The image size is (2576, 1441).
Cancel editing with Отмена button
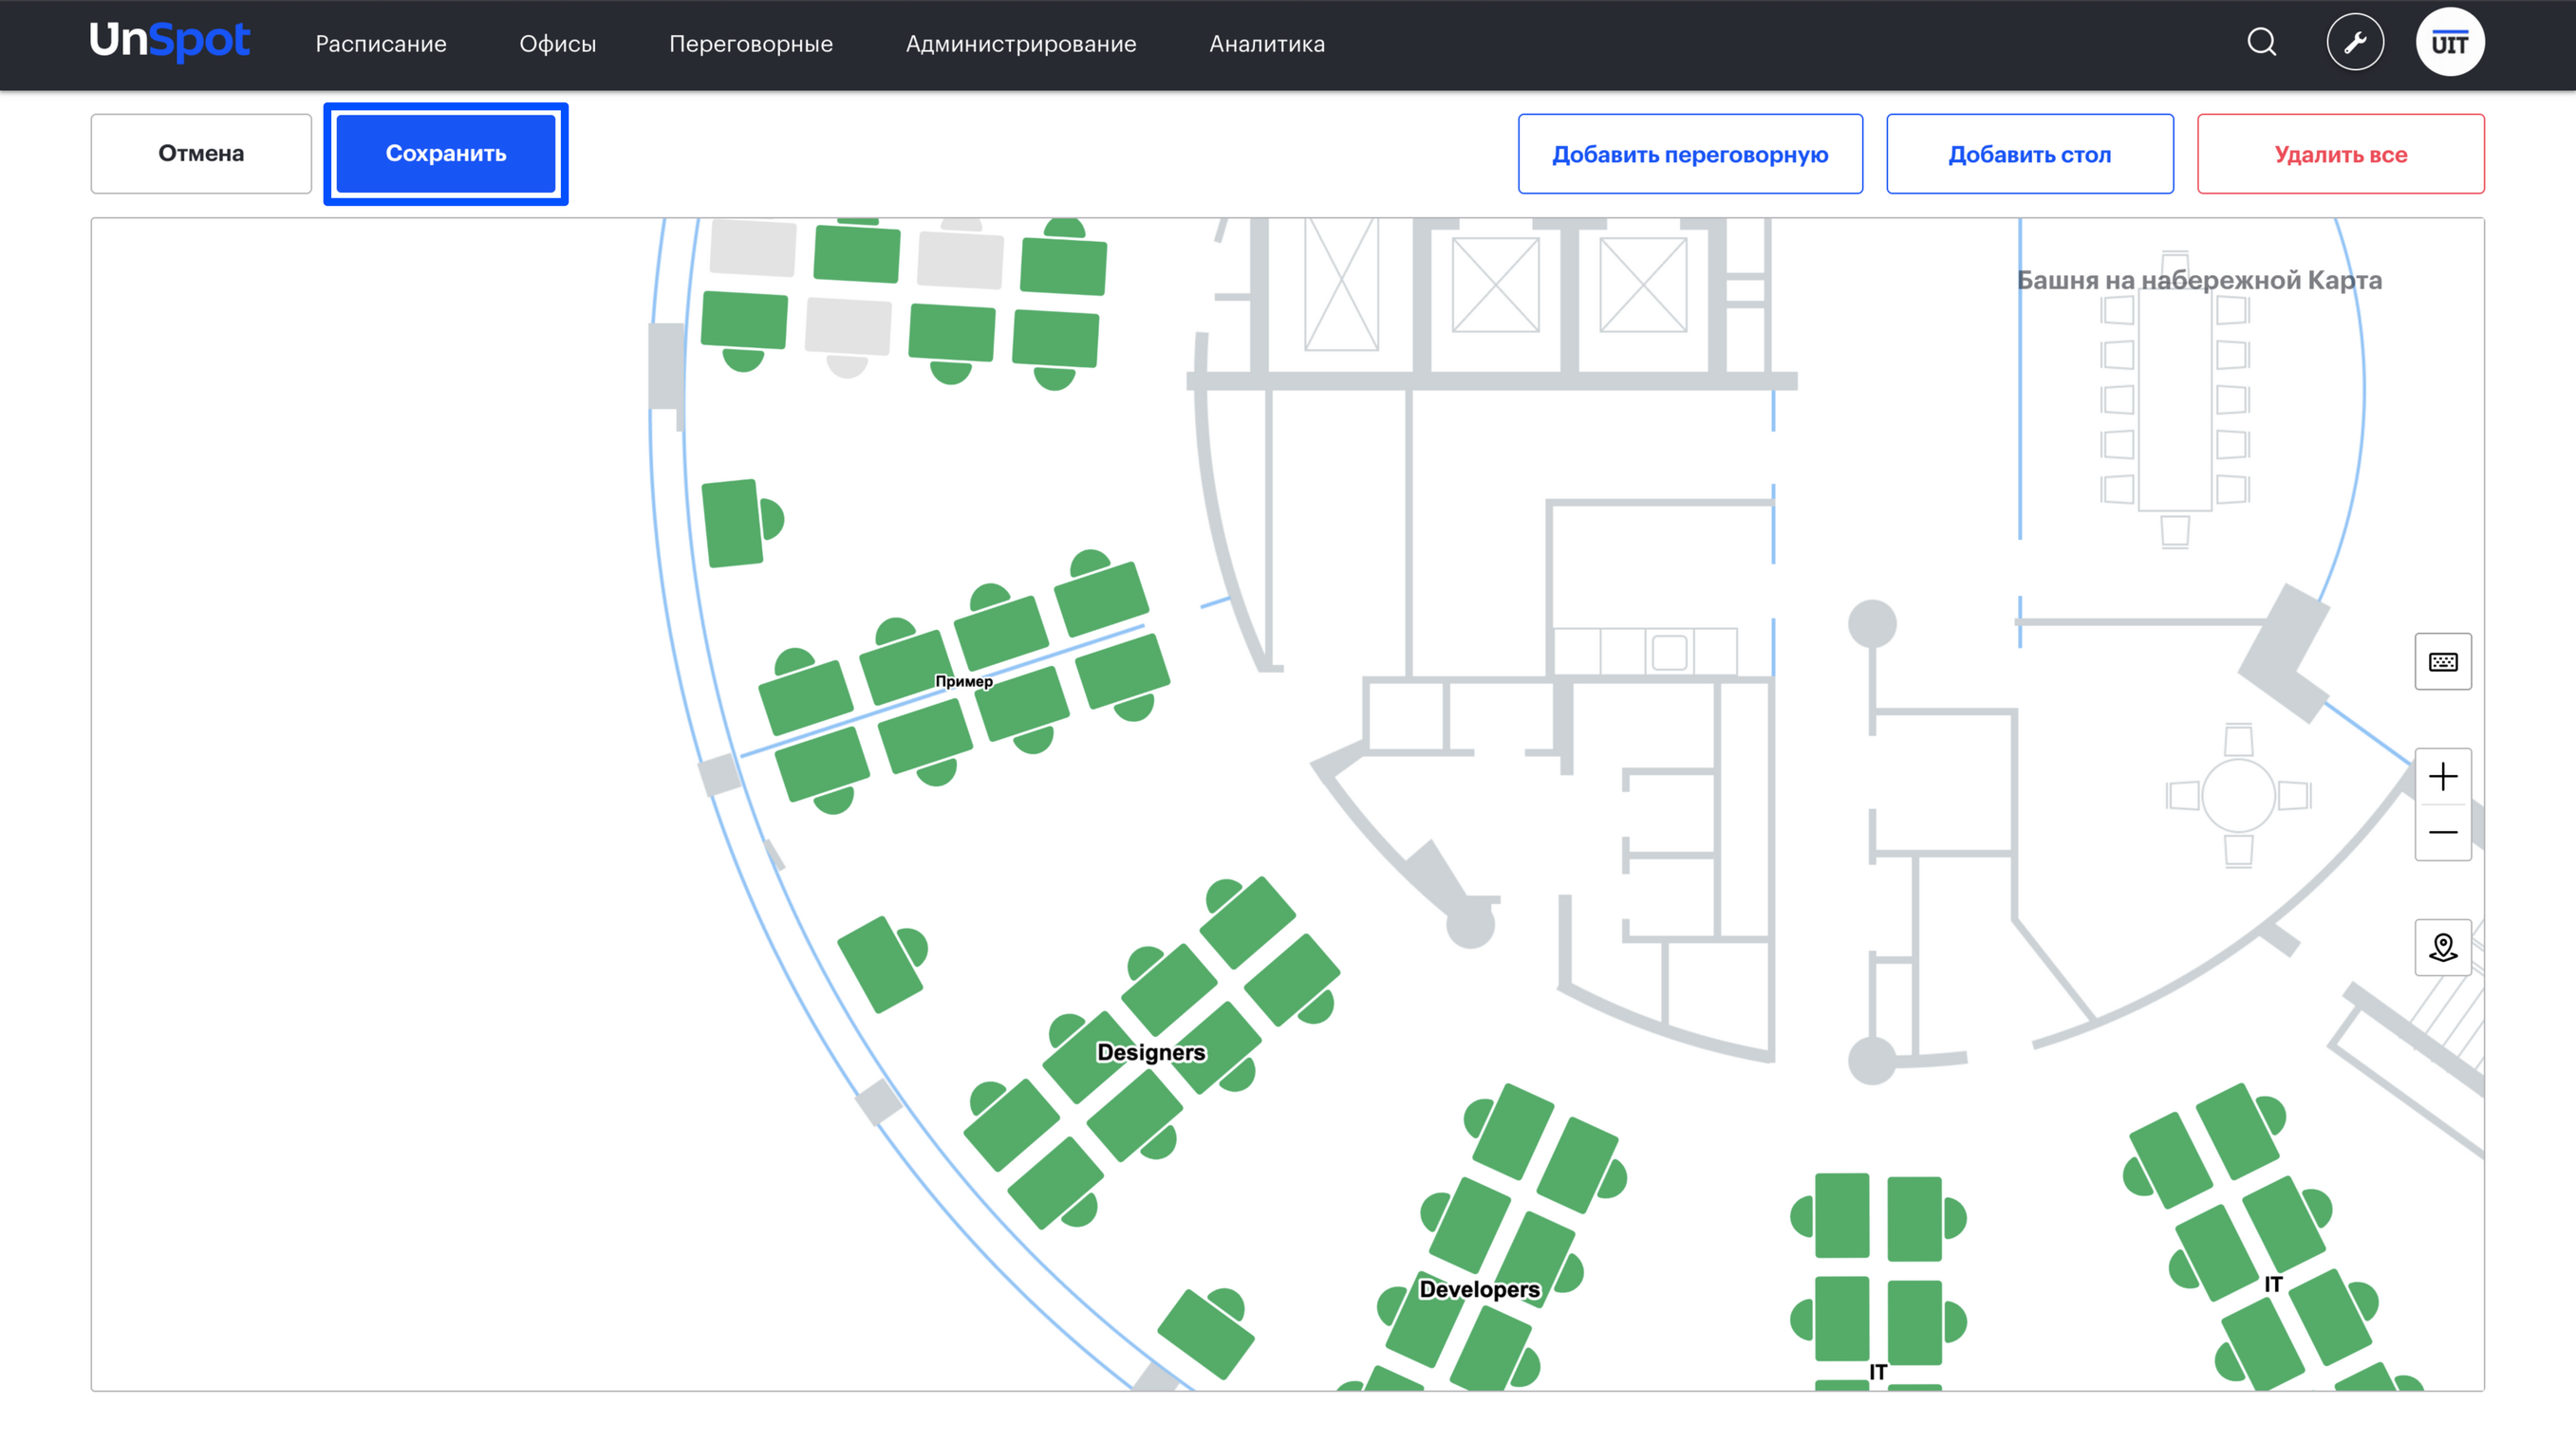[201, 154]
